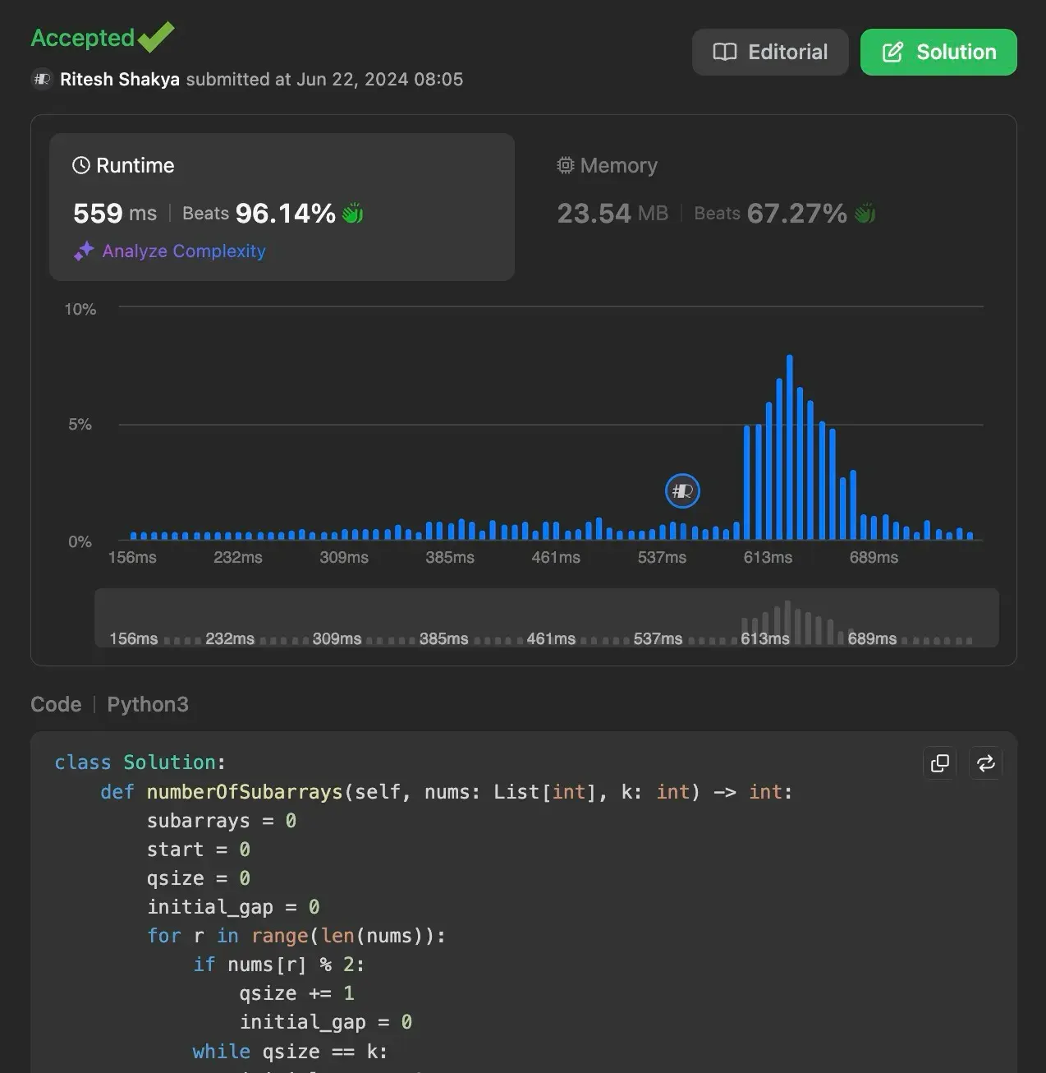Click the swap arrows icon above code

985,763
